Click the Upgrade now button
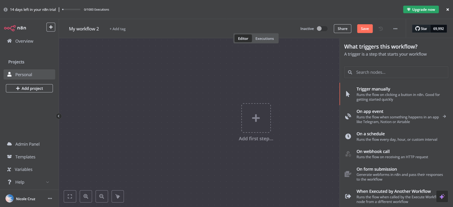This screenshot has width=453, height=207. (421, 10)
